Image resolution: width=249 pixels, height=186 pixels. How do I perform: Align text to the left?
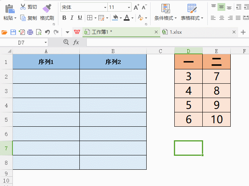[x=213, y=18]
